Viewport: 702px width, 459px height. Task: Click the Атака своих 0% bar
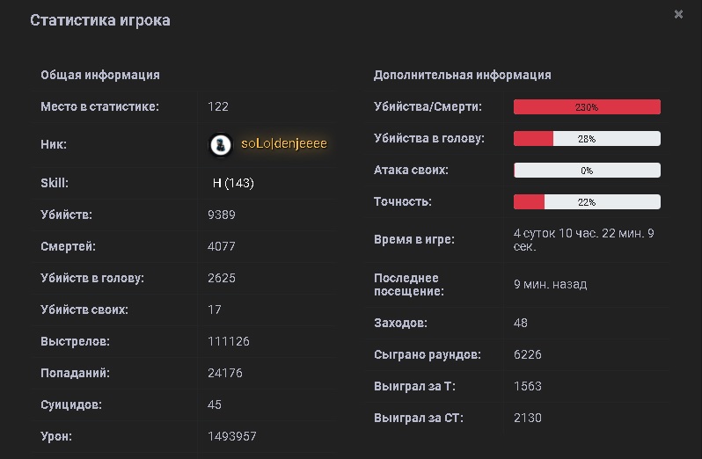point(587,171)
